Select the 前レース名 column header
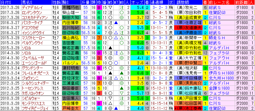This screenshot has width=255, height=111. (221, 3)
